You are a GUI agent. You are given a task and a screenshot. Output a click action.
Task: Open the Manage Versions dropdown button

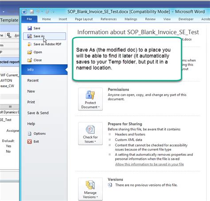pos(90,189)
